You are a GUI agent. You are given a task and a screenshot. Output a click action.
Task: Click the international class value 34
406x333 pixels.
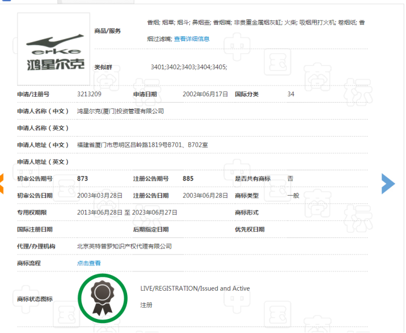[291, 94]
